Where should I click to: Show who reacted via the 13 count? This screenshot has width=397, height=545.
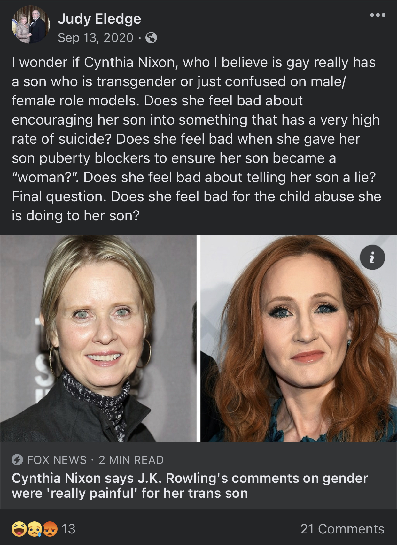coord(68,529)
